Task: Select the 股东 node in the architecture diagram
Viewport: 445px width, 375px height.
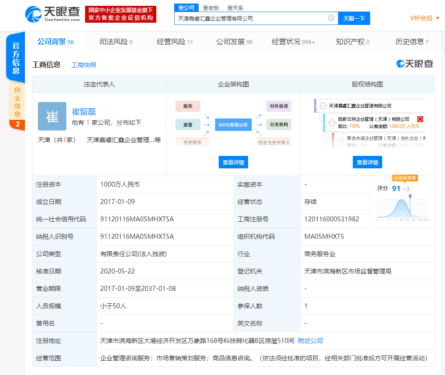Action: point(188,106)
